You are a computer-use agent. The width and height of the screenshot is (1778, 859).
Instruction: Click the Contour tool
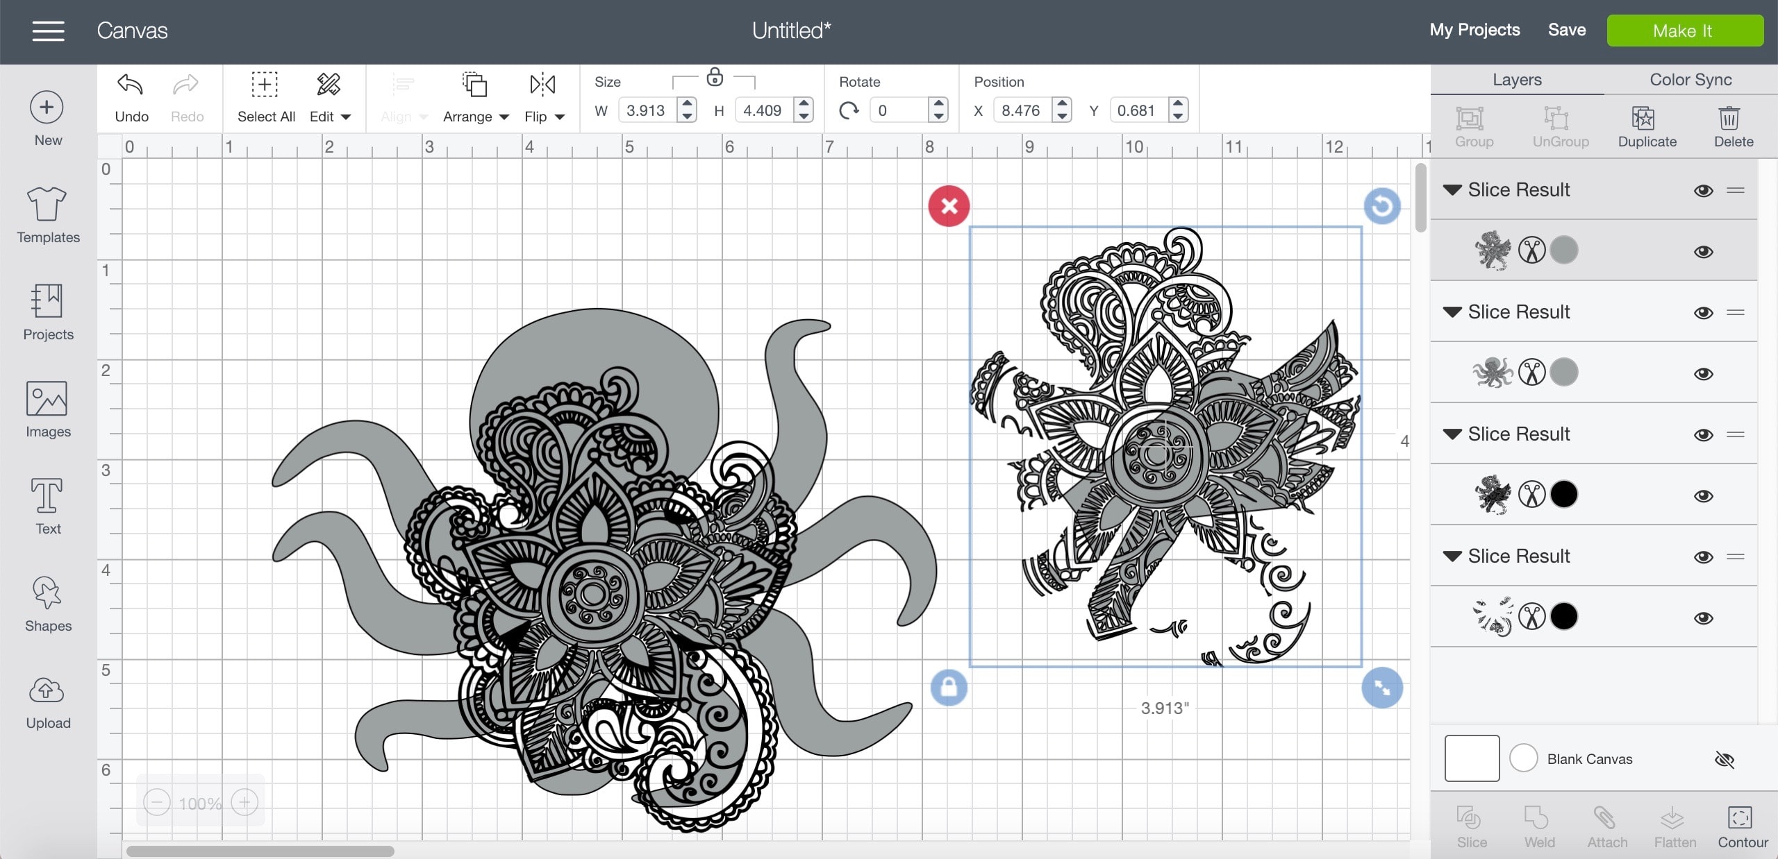click(1742, 827)
